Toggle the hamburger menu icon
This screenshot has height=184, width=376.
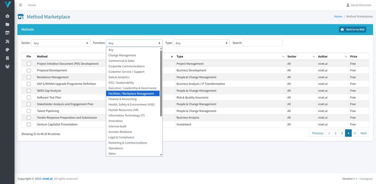click(x=20, y=5)
